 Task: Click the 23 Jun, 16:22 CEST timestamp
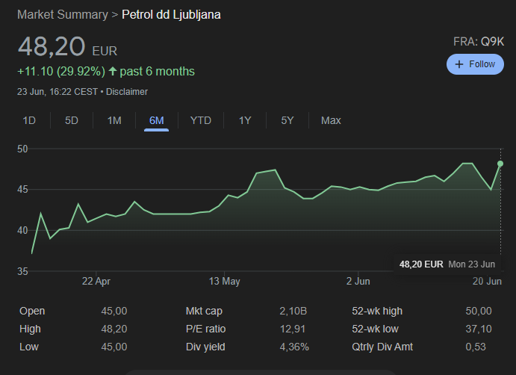tap(57, 92)
